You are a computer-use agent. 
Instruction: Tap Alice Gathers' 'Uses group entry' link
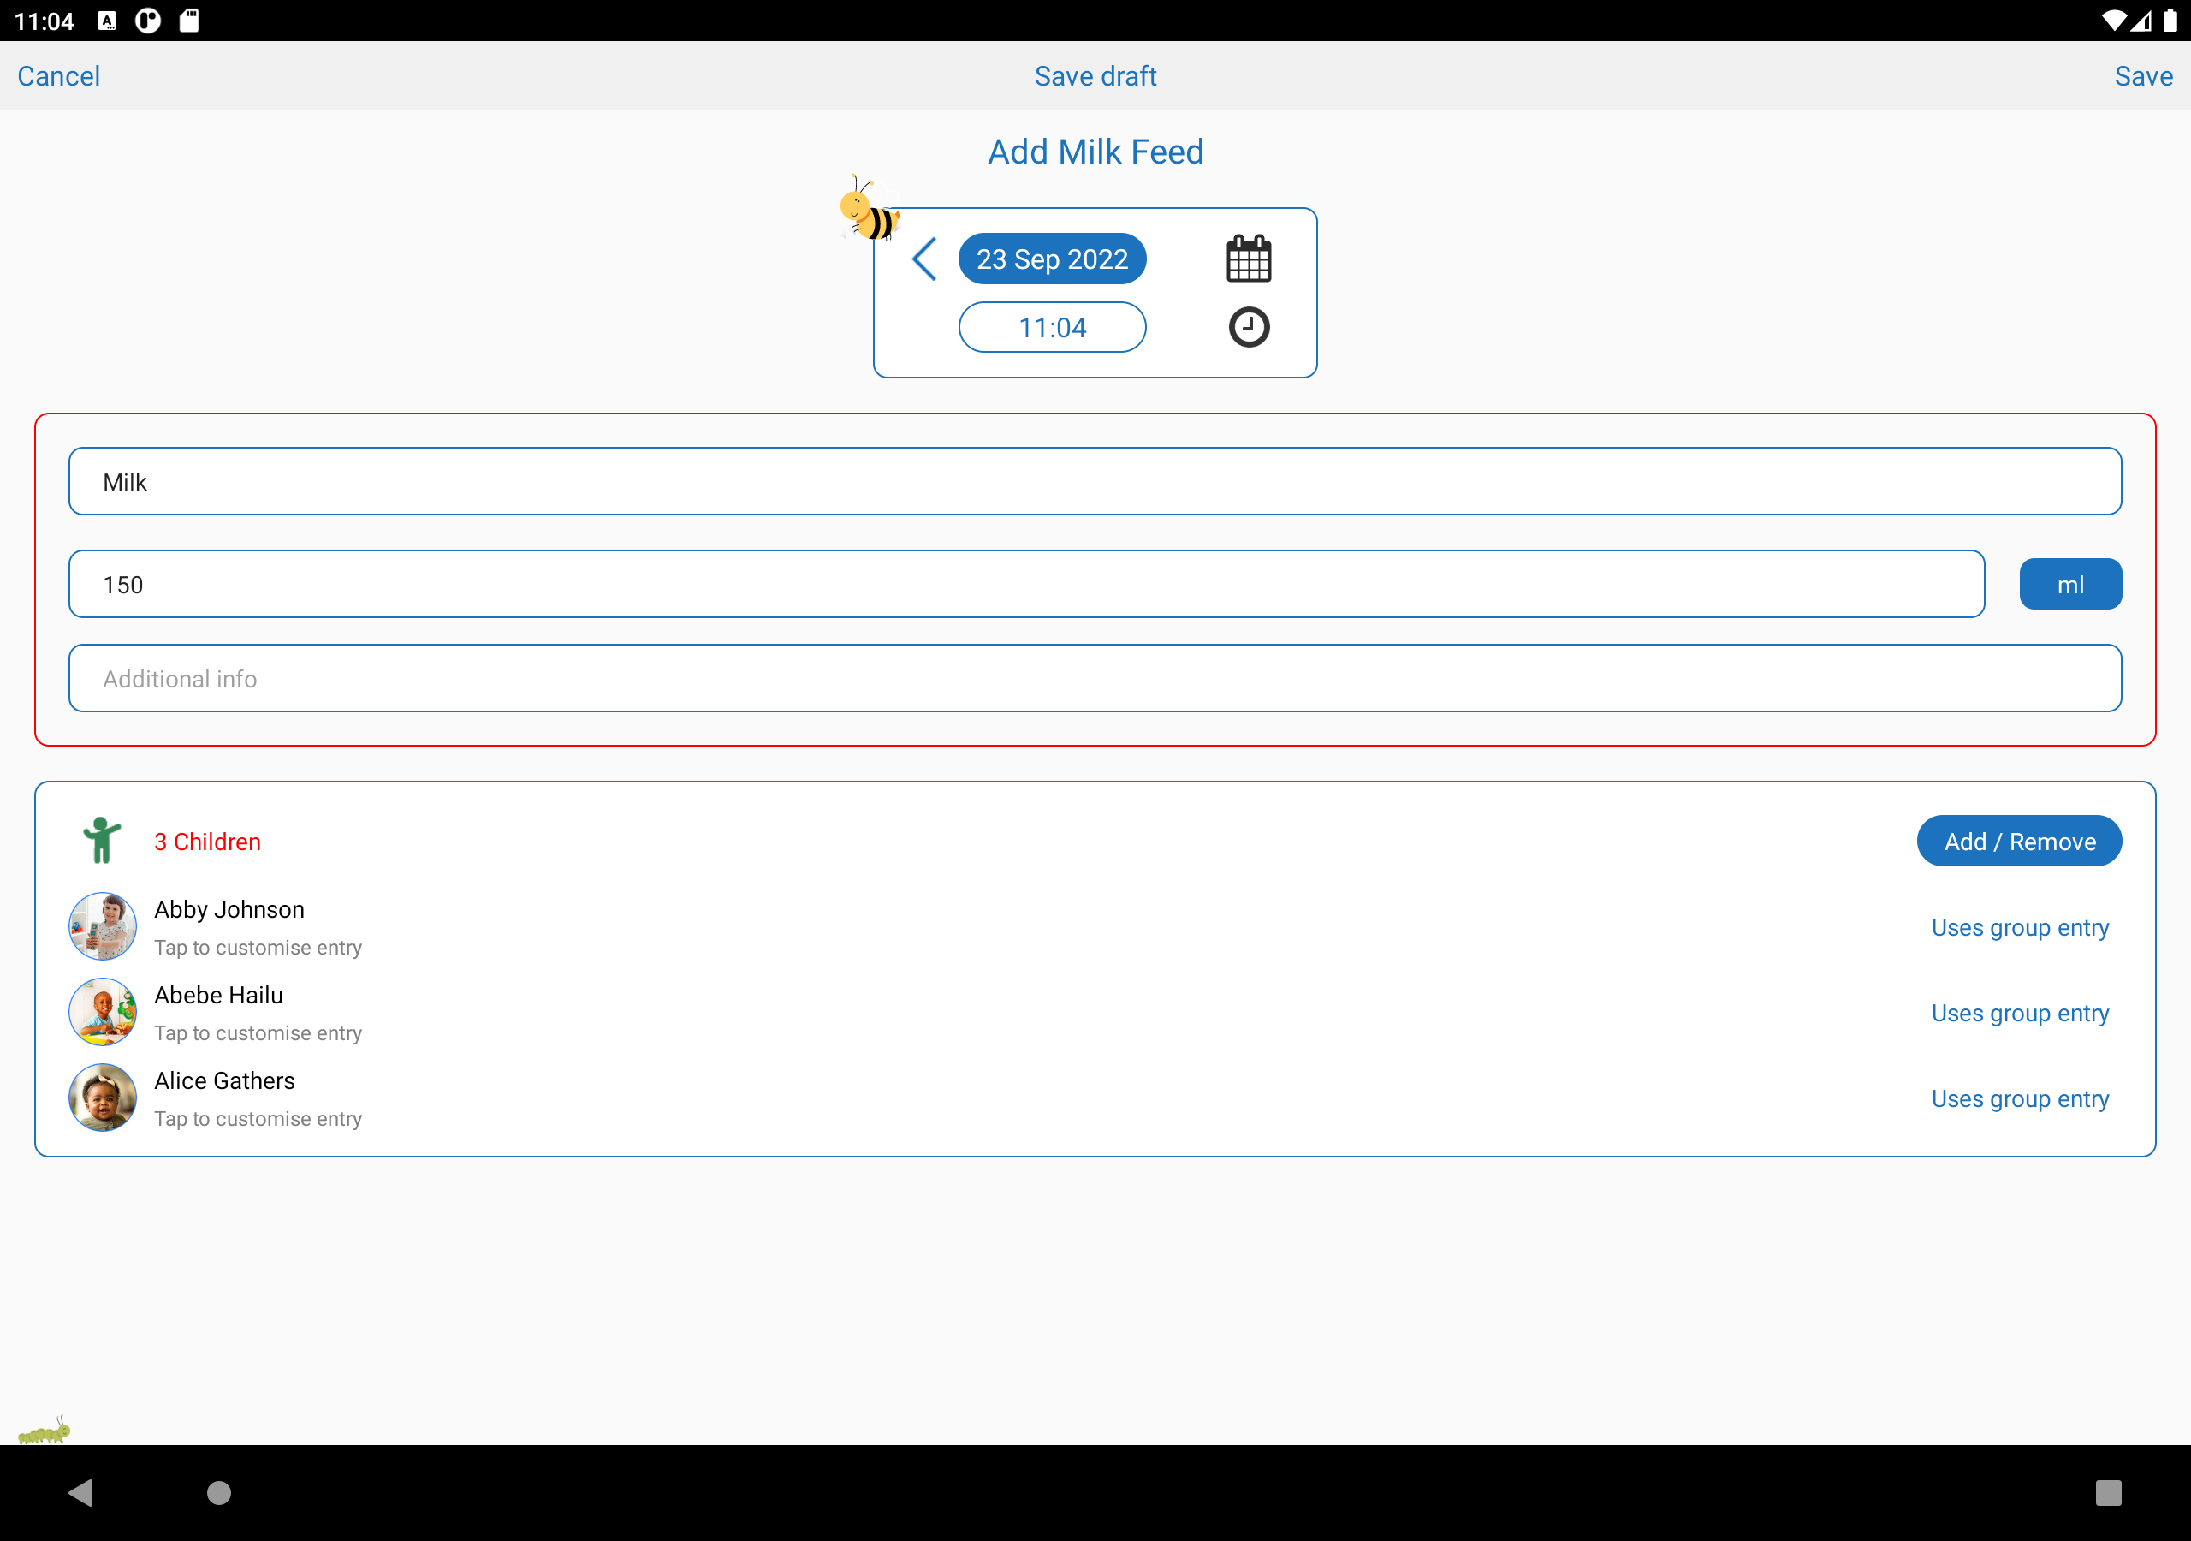tap(2019, 1099)
